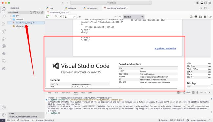This screenshot has width=213, height=122.
Task: Refresh the PYTHON explorer tree
Action: (38, 12)
